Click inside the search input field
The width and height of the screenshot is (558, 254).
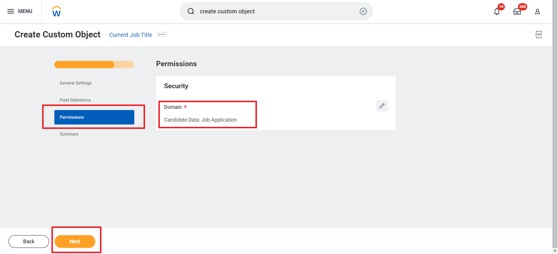click(x=262, y=11)
